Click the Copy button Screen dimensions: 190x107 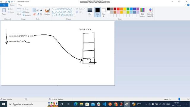point(11,12)
